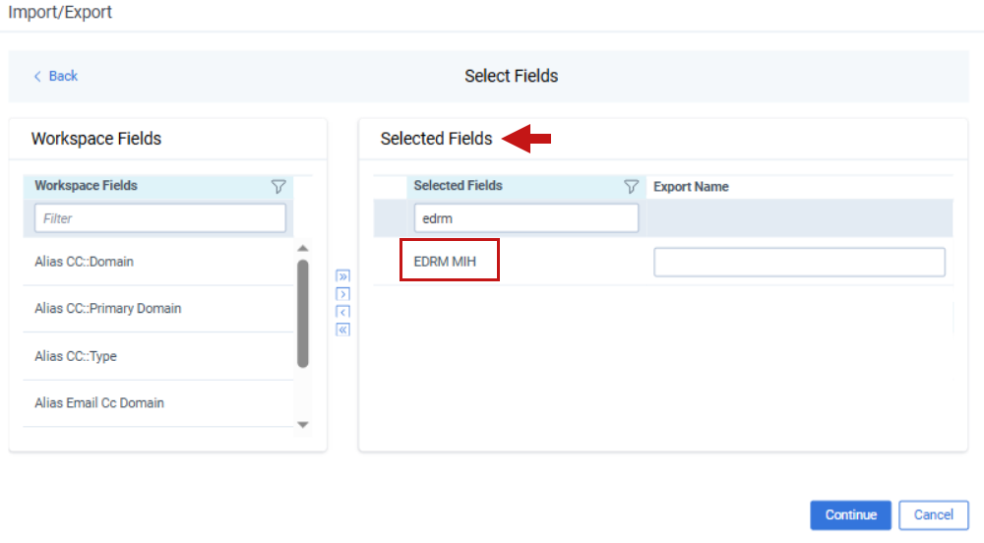Click the Export Name field for EDRM MIH
The width and height of the screenshot is (984, 543).
coord(799,262)
